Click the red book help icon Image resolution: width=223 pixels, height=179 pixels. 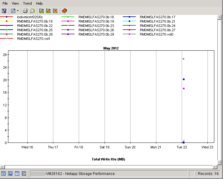tap(64, 11)
